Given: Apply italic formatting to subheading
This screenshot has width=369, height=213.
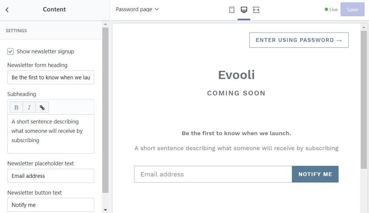Looking at the screenshot, I should click(x=29, y=107).
